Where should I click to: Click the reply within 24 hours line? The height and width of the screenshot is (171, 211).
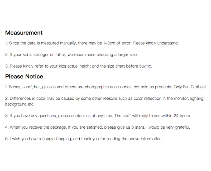pyautogui.click(x=98, y=116)
